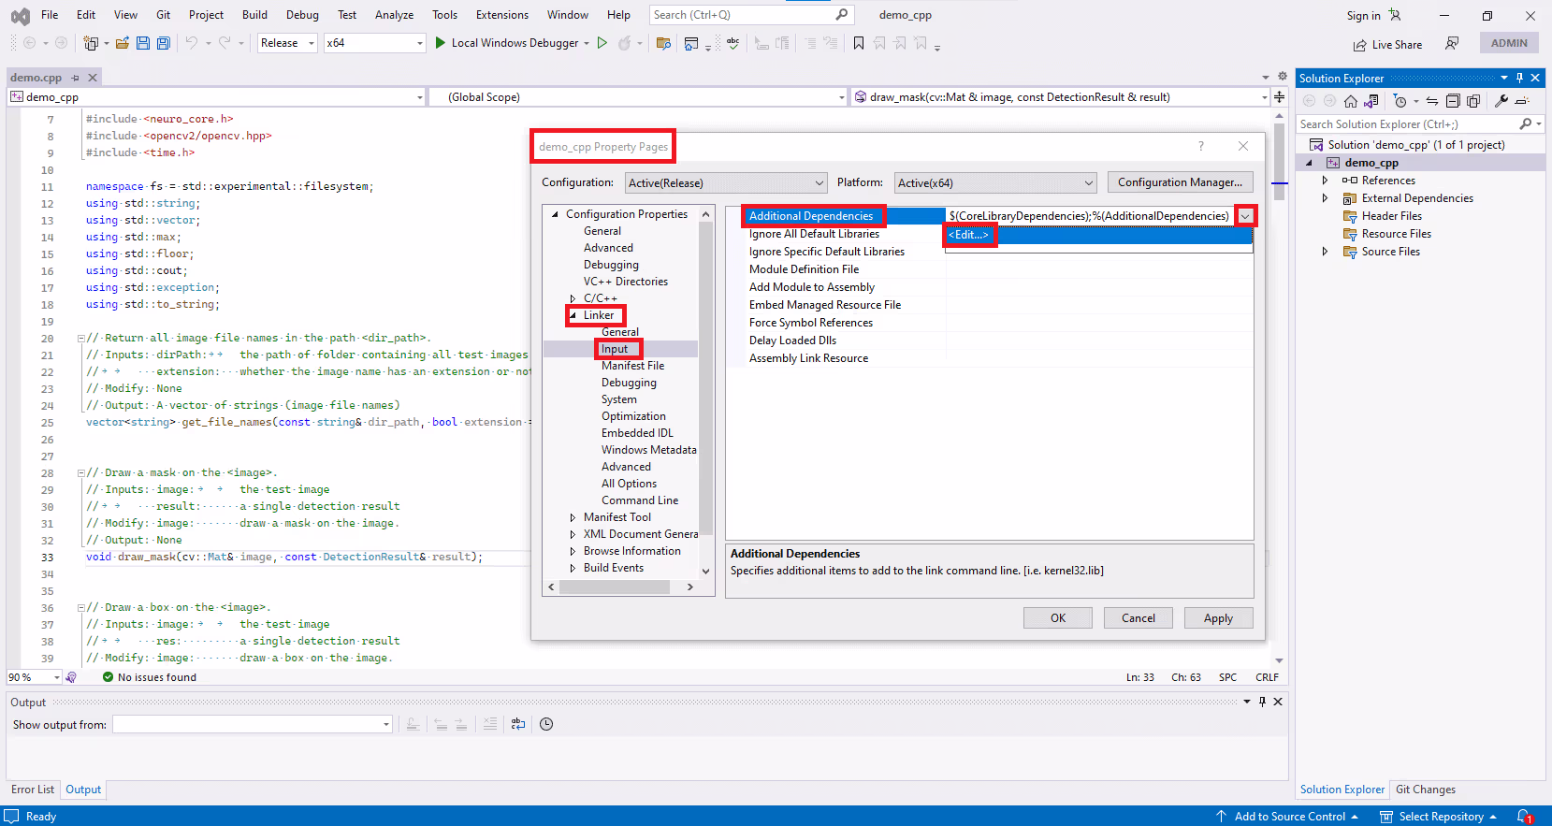Screen dimensions: 1552x826
Task: Click OK in the Property Pages dialog
Action: tap(1058, 618)
